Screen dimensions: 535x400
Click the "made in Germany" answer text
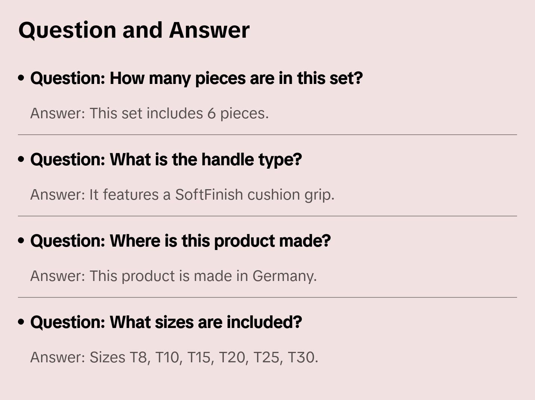click(x=173, y=276)
